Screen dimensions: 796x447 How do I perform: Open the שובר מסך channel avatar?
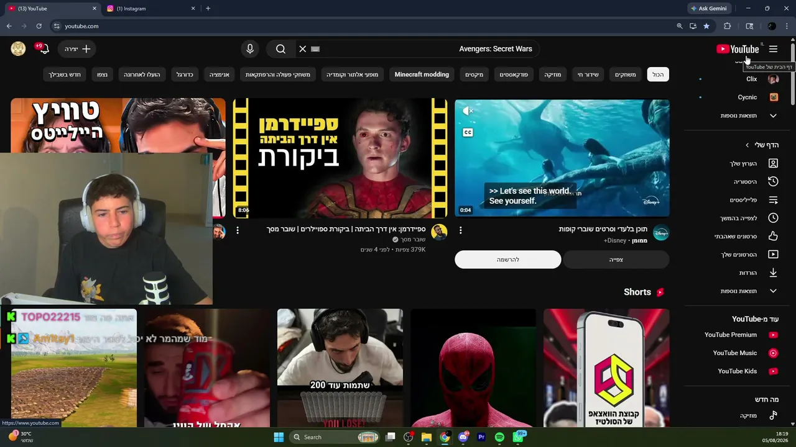point(439,232)
